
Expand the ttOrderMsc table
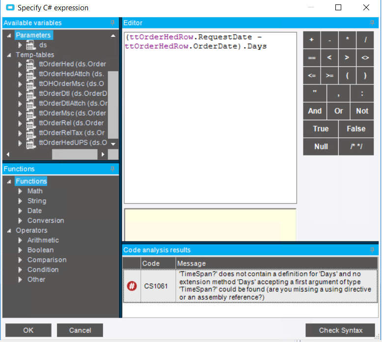click(20, 114)
